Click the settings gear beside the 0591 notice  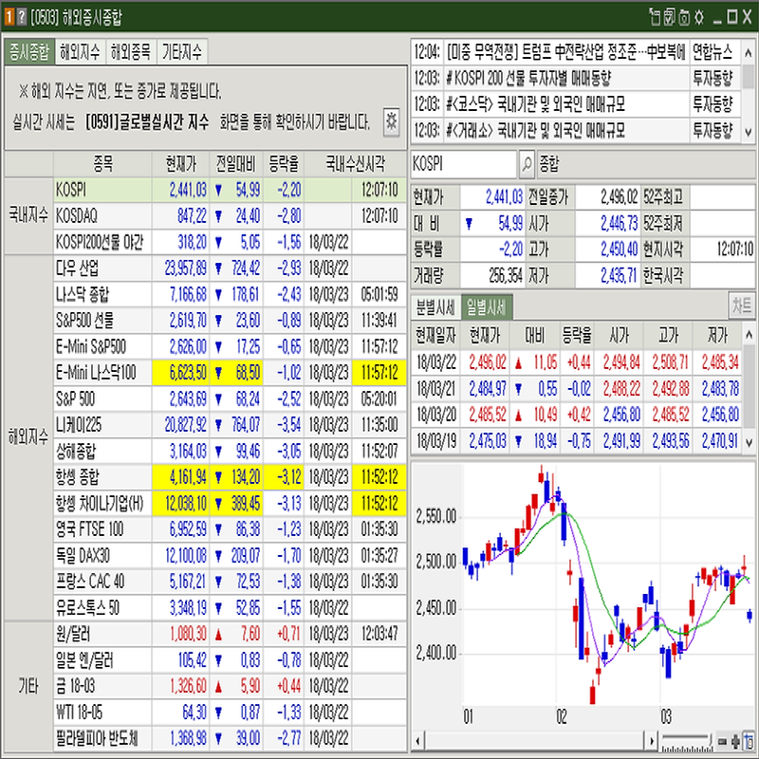pyautogui.click(x=391, y=120)
